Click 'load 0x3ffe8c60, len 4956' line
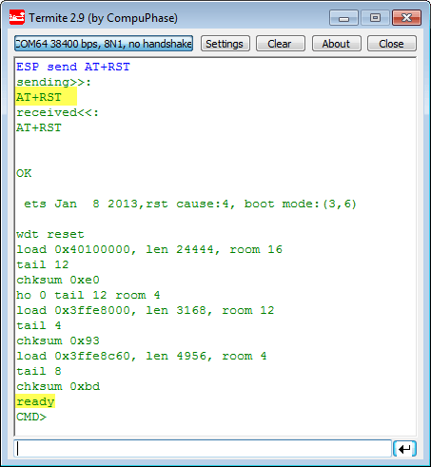This screenshot has width=431, height=467. (x=142, y=356)
